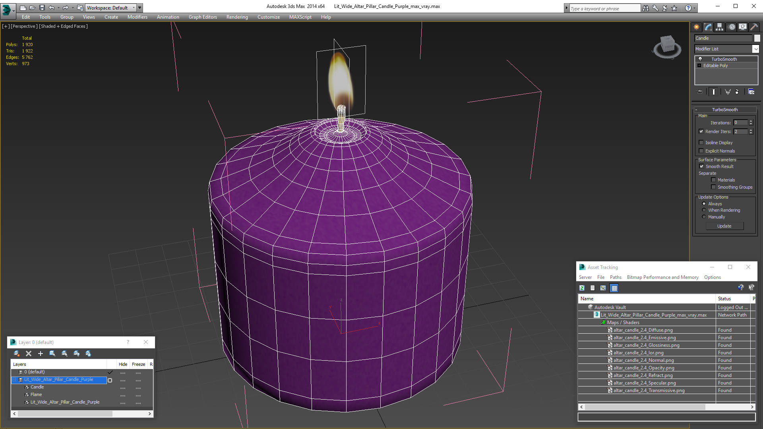Click Select Highlighted Objects and Layers icon
Screen dimensions: 763x429
pos(52,354)
